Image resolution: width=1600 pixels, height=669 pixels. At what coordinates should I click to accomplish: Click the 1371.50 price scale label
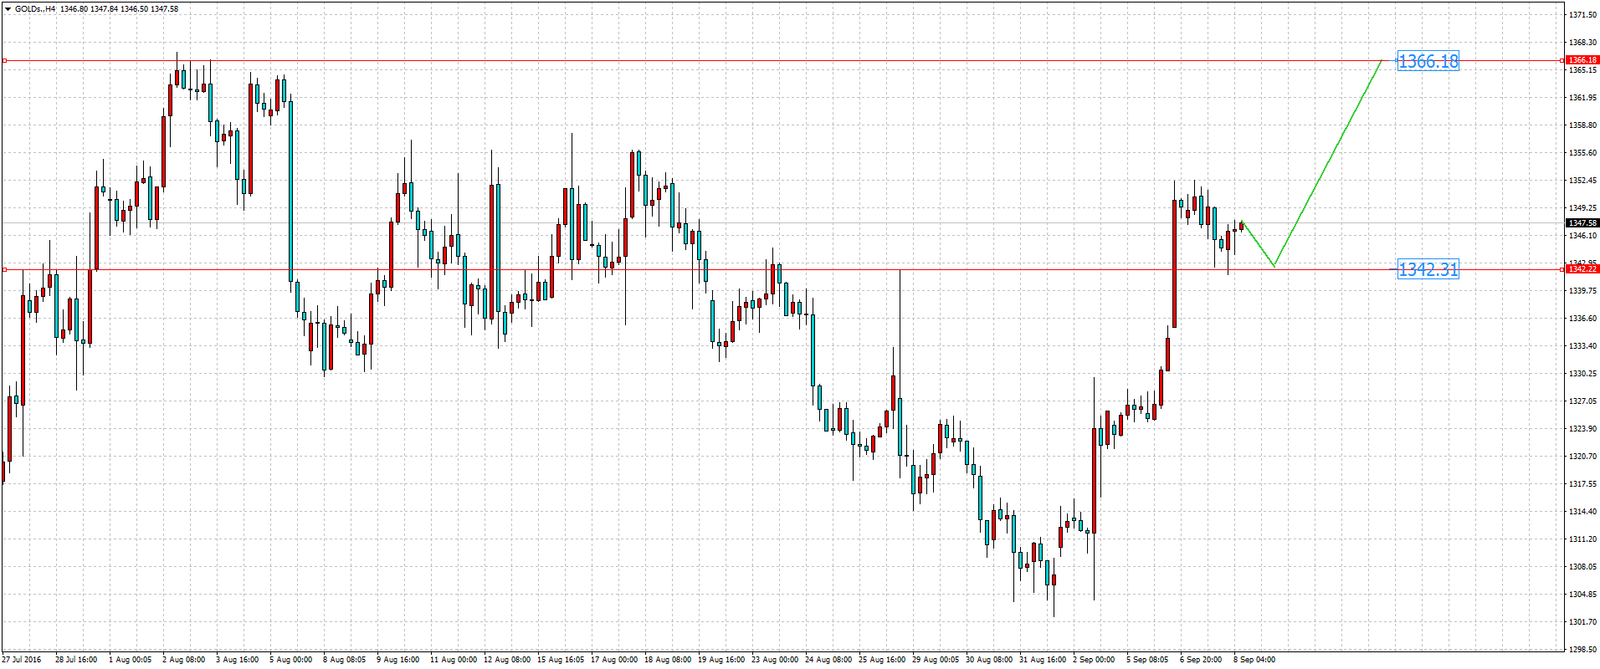(1582, 15)
